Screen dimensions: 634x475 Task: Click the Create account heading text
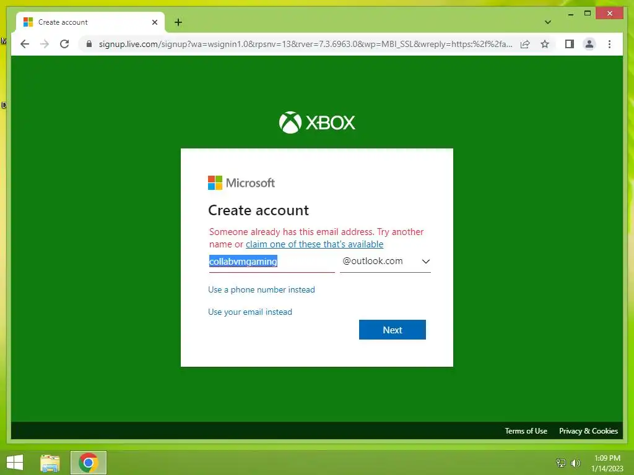pos(258,210)
